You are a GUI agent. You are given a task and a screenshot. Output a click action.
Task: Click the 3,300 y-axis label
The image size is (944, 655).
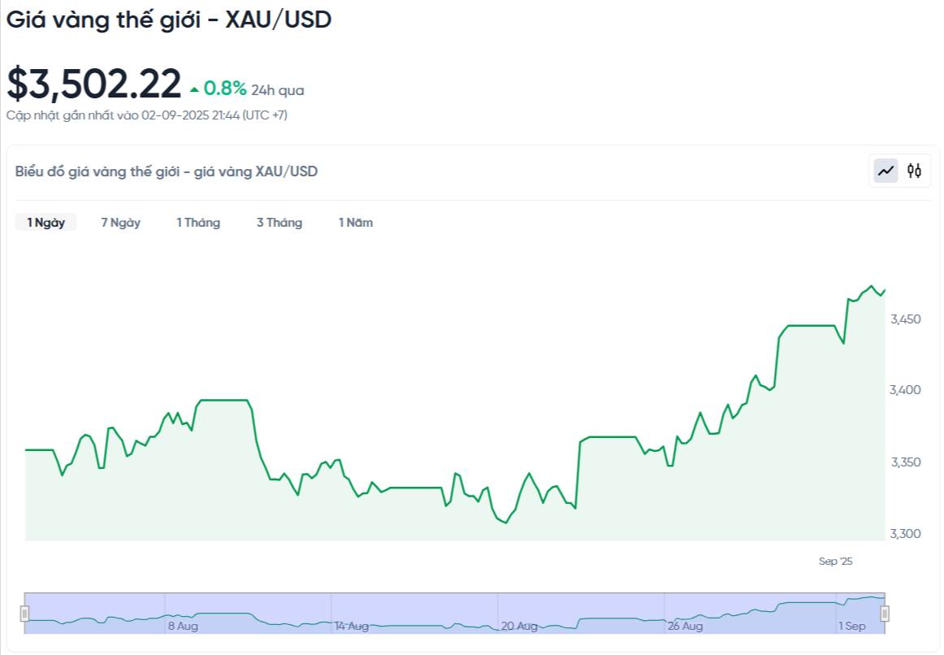coord(906,533)
